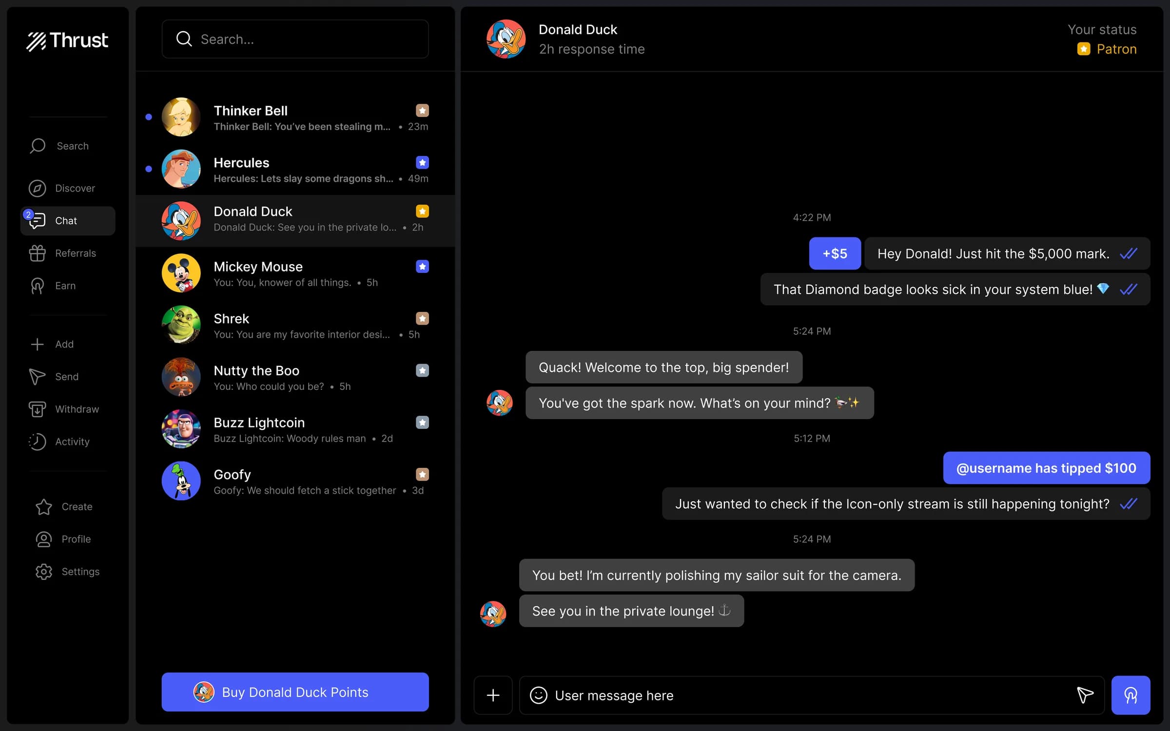Click Mickey Mouse's blue star badge

tap(422, 267)
